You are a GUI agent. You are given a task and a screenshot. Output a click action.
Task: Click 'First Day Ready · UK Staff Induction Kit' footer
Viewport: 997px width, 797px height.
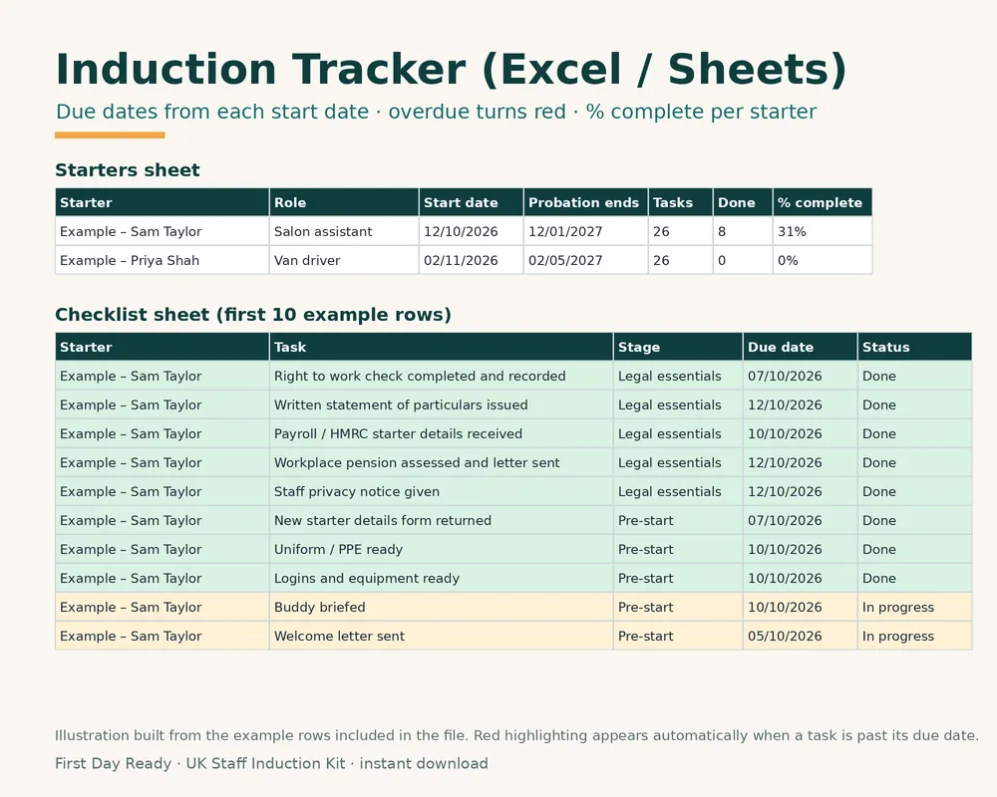[x=271, y=763]
